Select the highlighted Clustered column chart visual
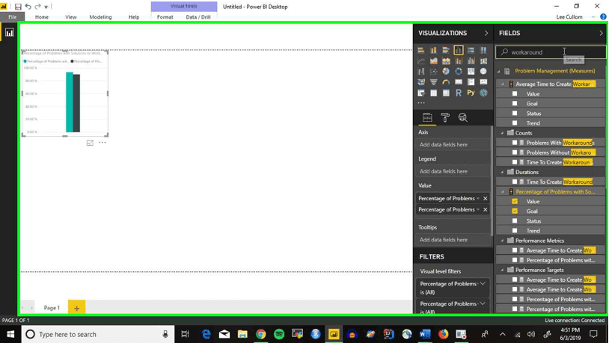The height and width of the screenshot is (343, 609). (459, 50)
